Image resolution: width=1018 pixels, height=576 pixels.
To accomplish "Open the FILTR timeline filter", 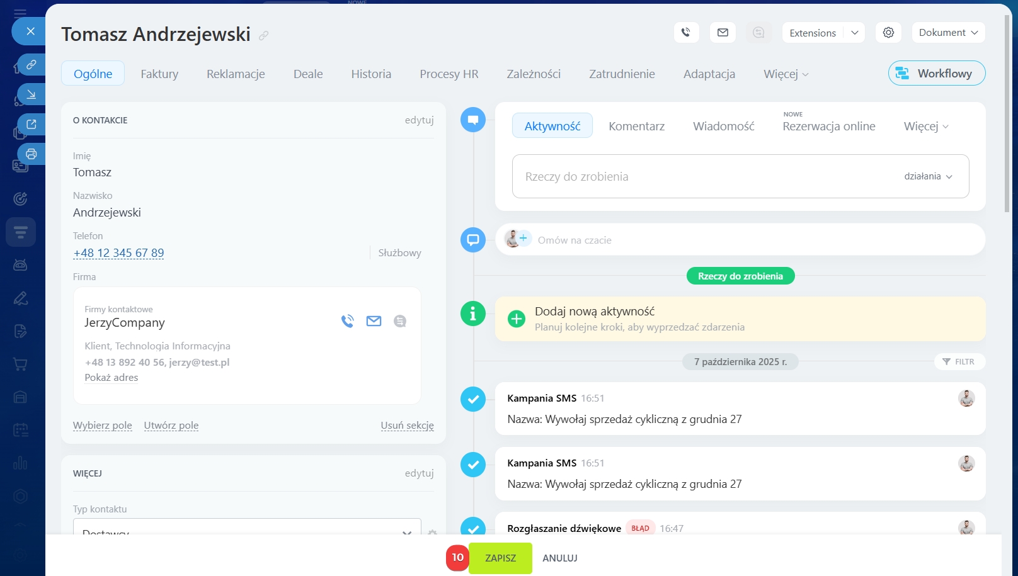I will pos(959,362).
